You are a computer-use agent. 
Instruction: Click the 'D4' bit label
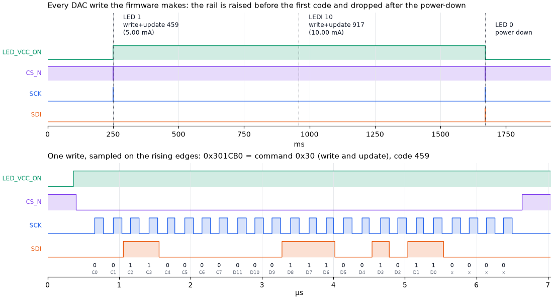[362, 272]
